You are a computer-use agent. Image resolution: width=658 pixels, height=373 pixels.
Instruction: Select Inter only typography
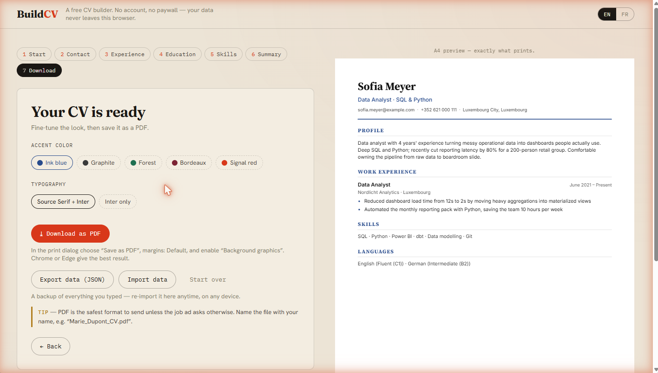(x=118, y=202)
